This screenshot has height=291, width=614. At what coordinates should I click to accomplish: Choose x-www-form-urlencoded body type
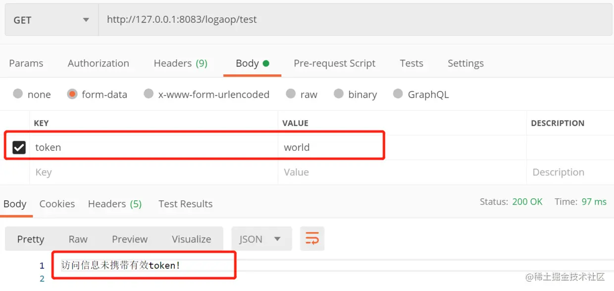tap(149, 94)
